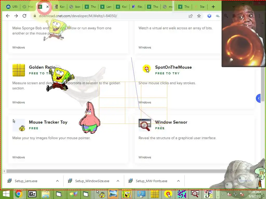Open the Windows Start menu
Image resolution: width=266 pixels, height=199 pixels.
6,194
